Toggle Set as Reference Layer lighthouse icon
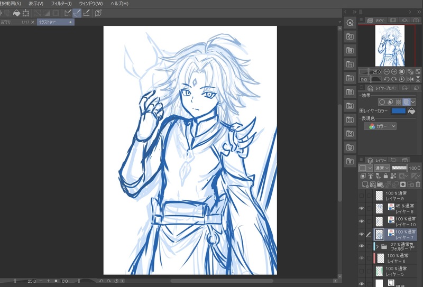The image size is (423, 287). (371, 176)
